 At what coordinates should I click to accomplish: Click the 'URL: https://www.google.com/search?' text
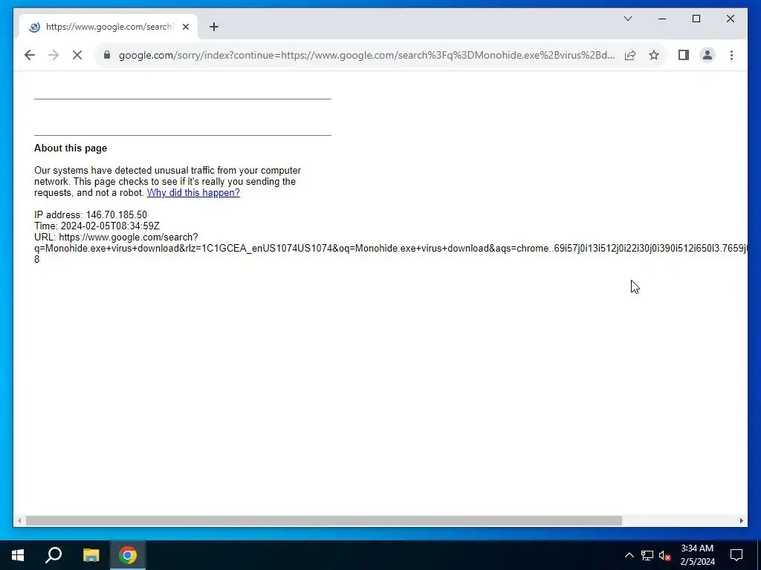click(116, 237)
